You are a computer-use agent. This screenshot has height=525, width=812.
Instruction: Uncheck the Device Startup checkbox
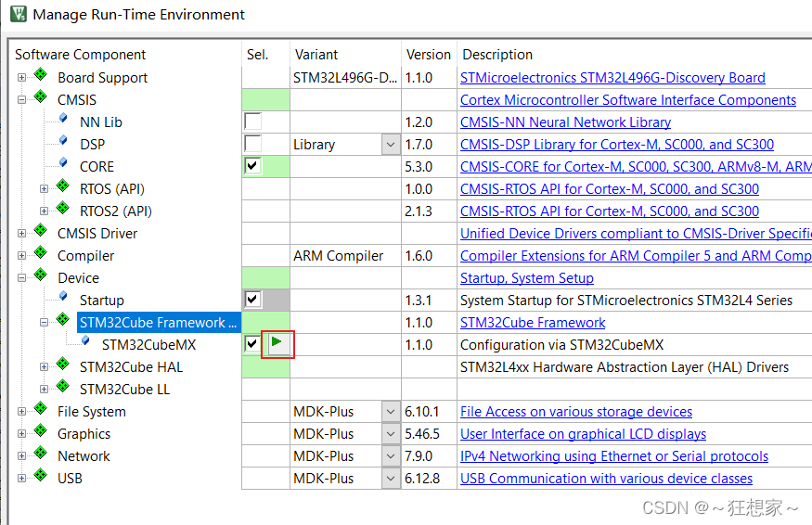click(x=252, y=300)
